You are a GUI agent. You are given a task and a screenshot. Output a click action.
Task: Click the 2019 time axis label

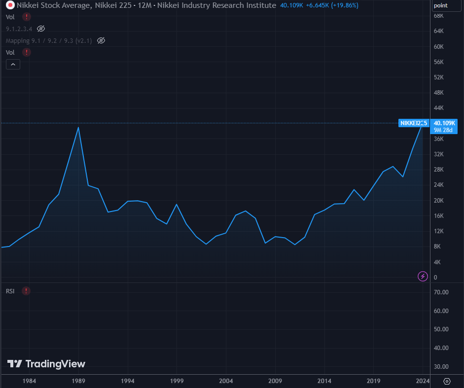(x=373, y=381)
